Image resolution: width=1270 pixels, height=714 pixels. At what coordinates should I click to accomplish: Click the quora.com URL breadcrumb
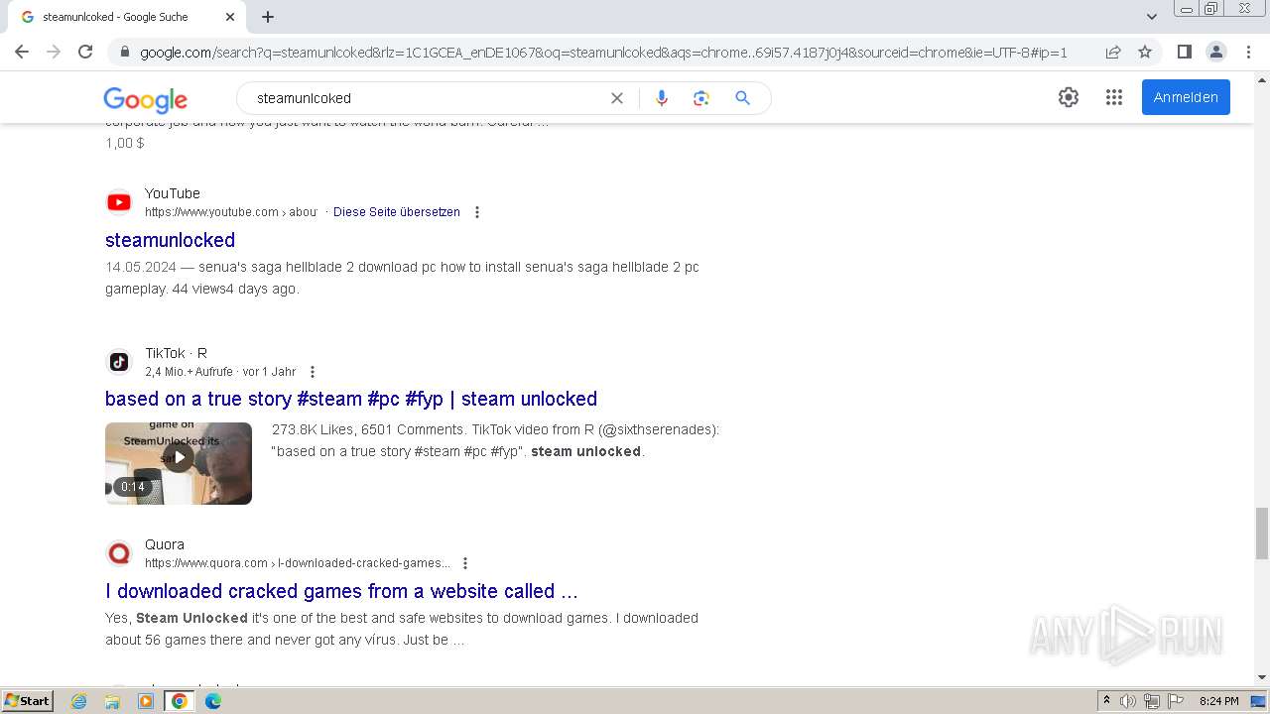click(x=298, y=563)
